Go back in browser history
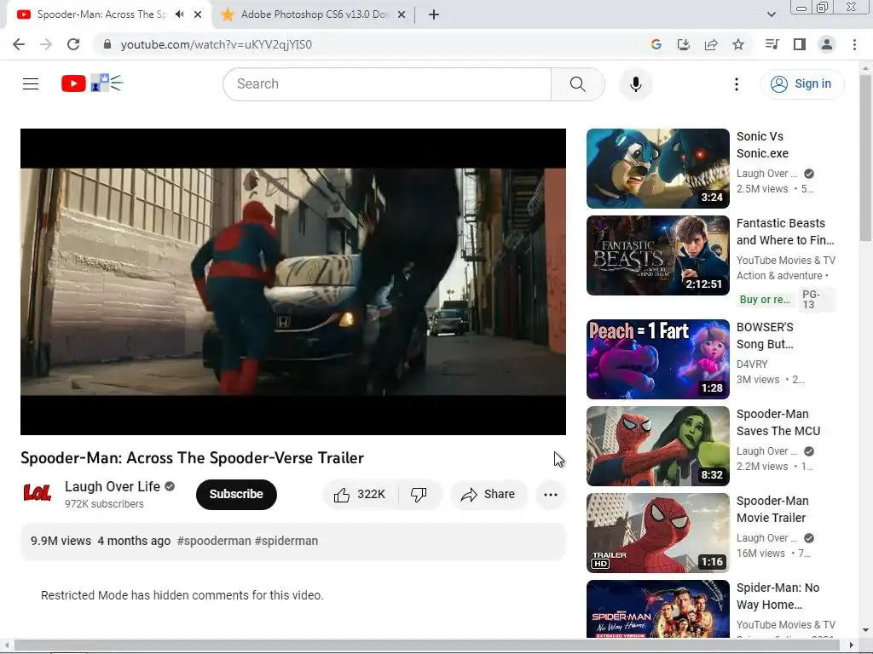 [19, 44]
